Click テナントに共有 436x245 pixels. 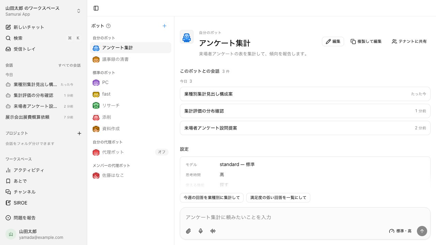coord(409,42)
